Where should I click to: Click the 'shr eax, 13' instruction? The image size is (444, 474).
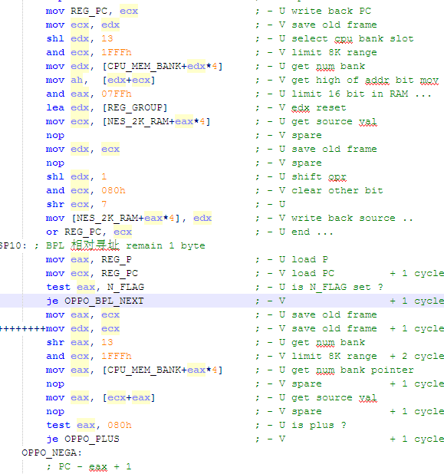(80, 343)
